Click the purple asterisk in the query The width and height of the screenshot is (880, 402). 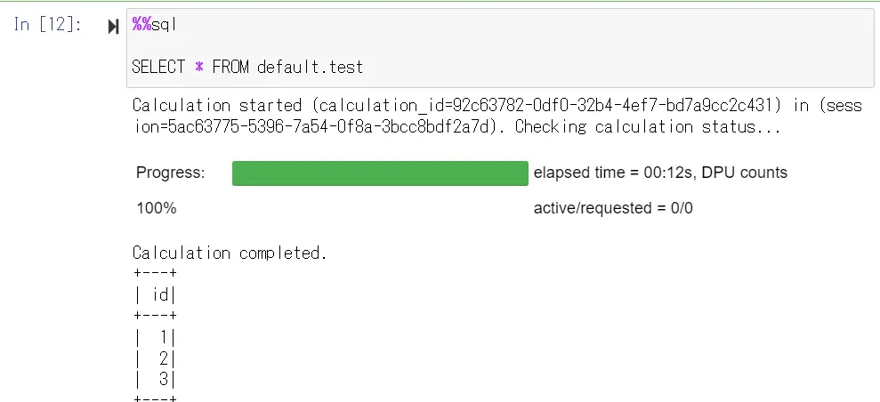coord(198,68)
